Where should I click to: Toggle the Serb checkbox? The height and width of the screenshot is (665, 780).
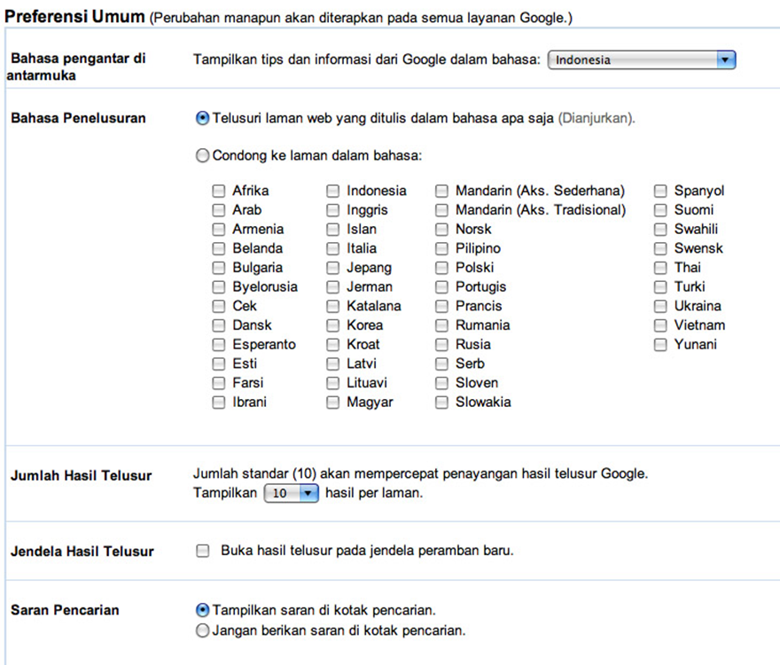[x=441, y=364]
